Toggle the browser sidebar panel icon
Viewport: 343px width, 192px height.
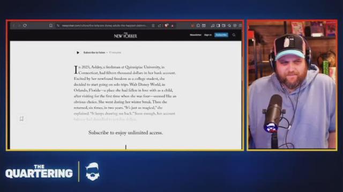tap(218, 26)
